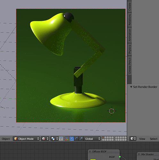Image resolution: width=159 pixels, height=160 pixels.
Task: Switch to the Animation tab
Action: click(130, 35)
